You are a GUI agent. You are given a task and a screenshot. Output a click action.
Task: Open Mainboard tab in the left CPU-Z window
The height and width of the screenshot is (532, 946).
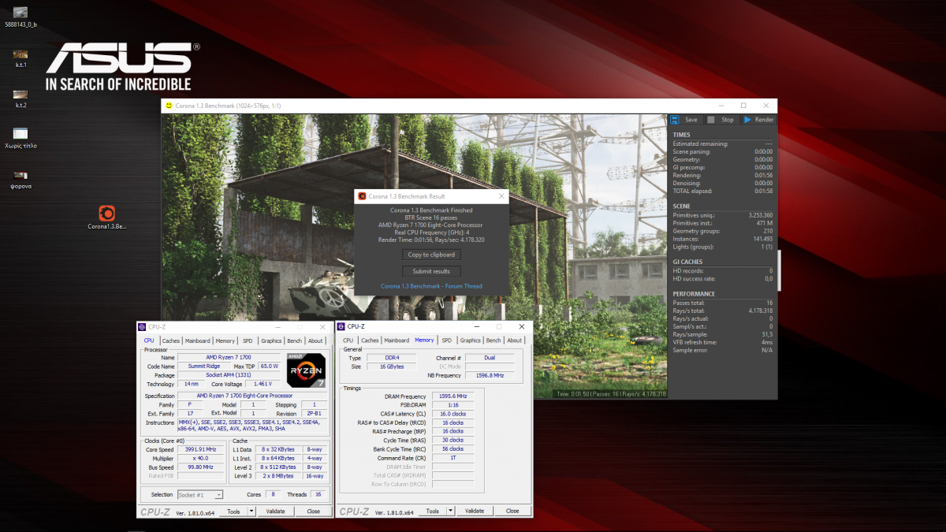point(198,340)
